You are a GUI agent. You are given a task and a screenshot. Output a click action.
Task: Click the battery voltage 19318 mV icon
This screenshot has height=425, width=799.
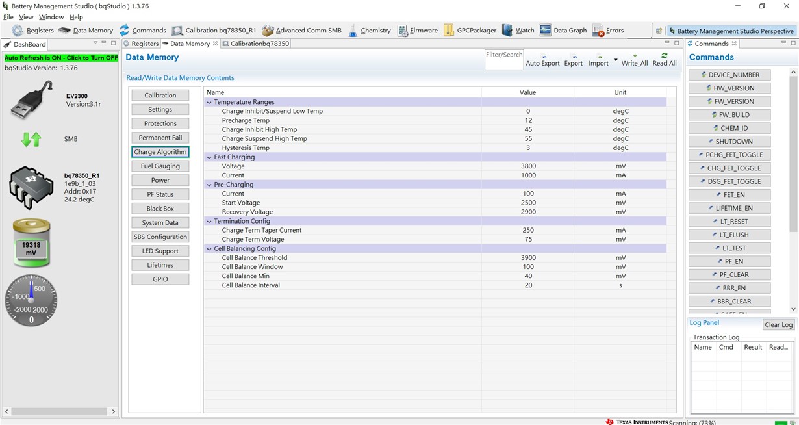click(31, 243)
